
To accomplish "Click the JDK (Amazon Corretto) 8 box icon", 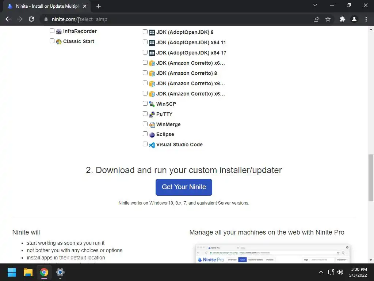I will (152, 74).
